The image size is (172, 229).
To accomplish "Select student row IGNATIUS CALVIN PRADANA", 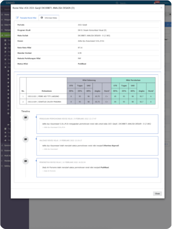I will tap(44, 102).
